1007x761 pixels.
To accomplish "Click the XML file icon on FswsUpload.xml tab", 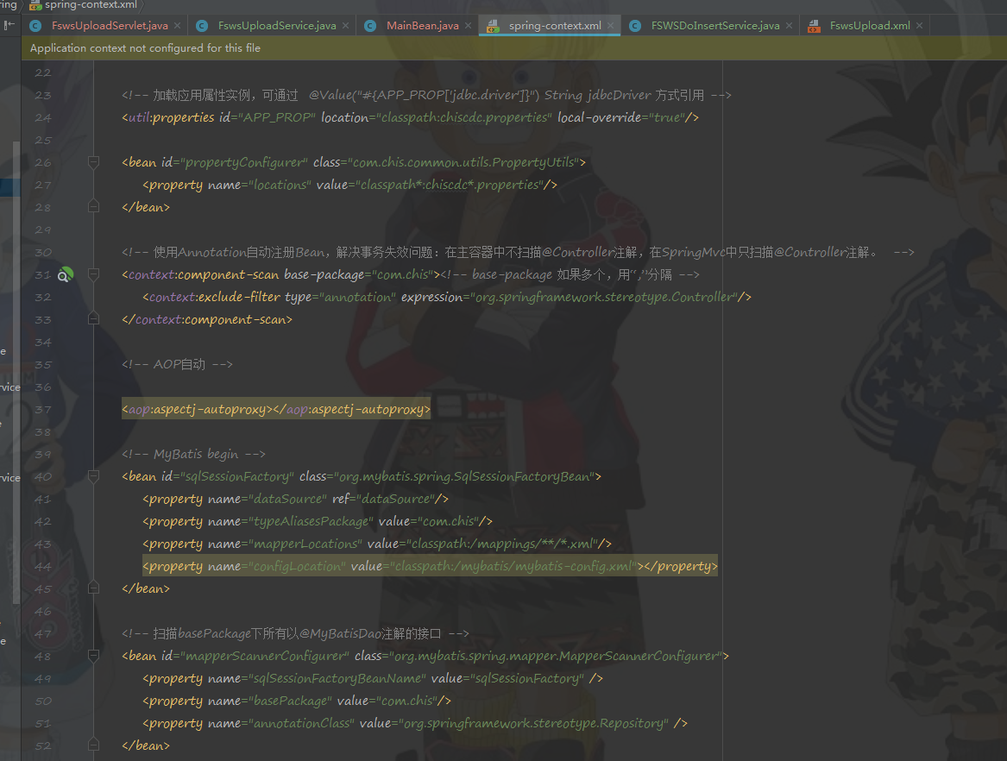I will pos(814,25).
